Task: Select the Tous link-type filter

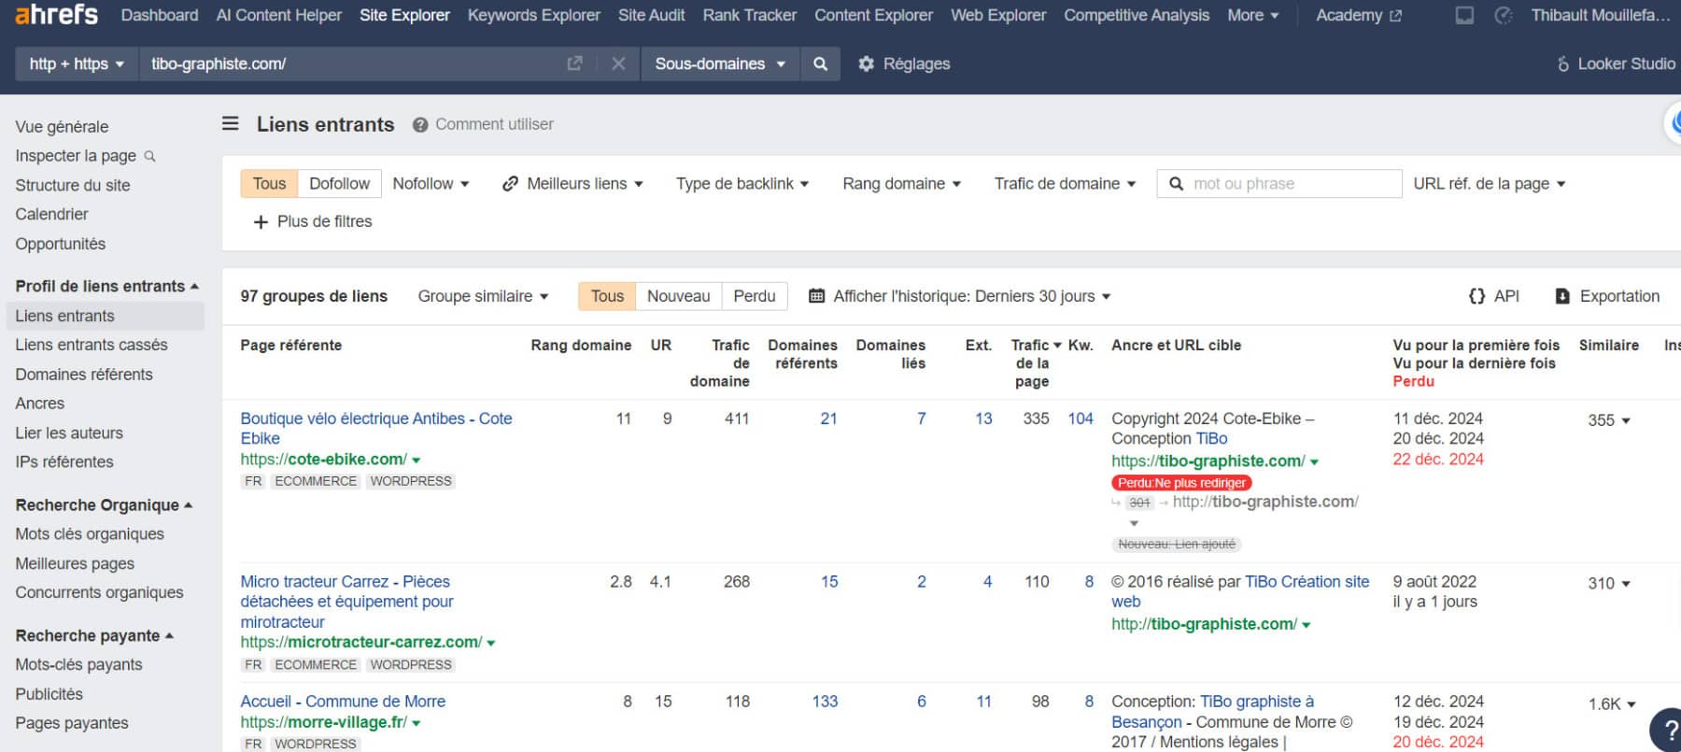Action: click(x=269, y=183)
